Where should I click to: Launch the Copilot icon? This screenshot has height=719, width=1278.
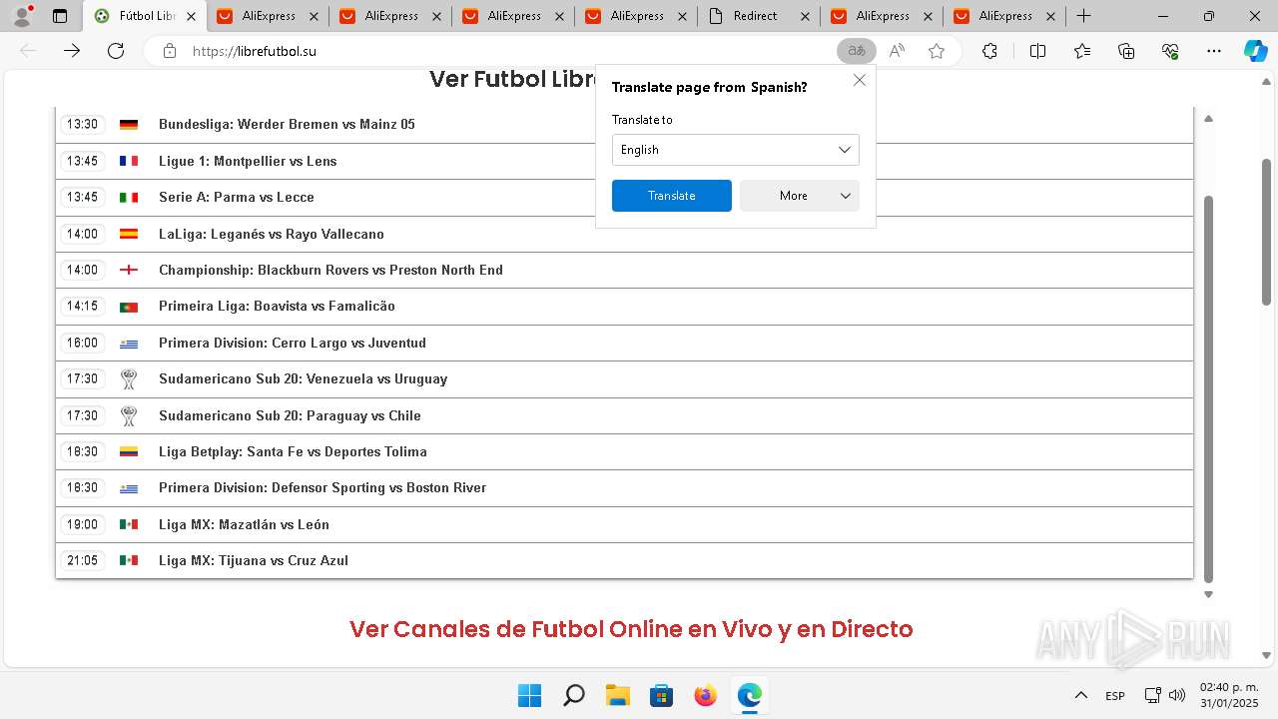coord(1255,51)
